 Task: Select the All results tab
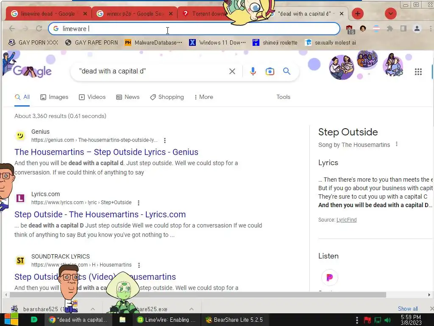pos(22,97)
